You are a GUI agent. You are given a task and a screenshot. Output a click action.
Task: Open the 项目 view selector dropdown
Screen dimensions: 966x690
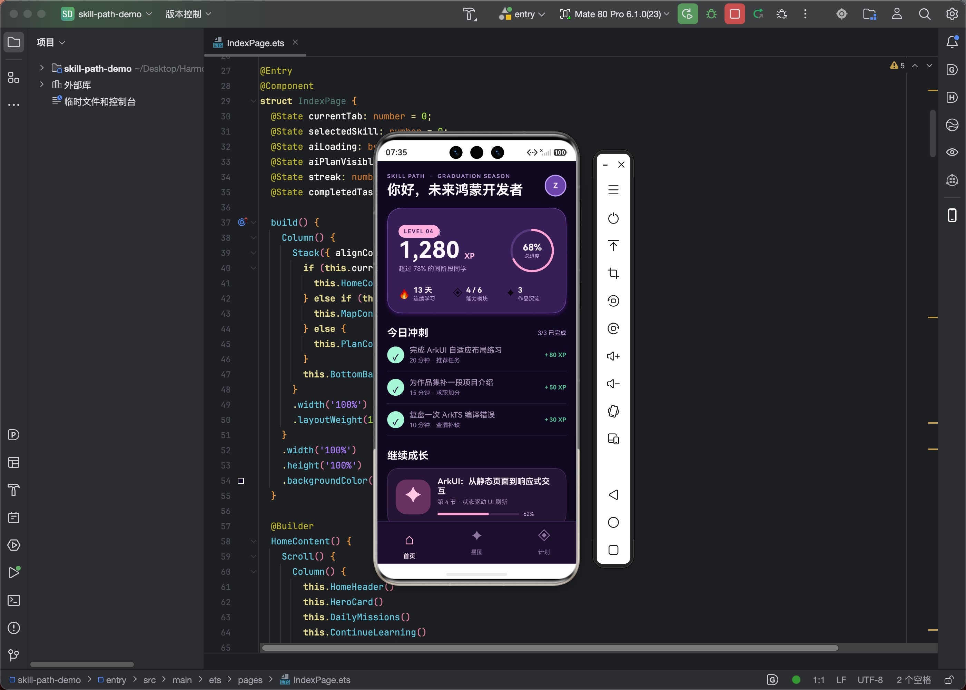pos(51,42)
